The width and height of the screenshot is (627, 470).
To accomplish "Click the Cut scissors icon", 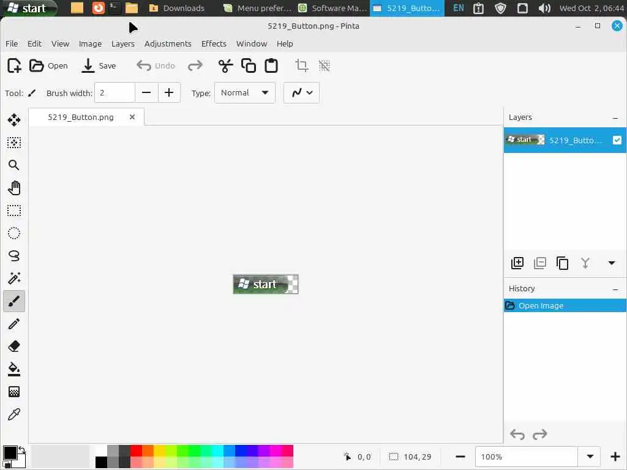I will tap(225, 65).
